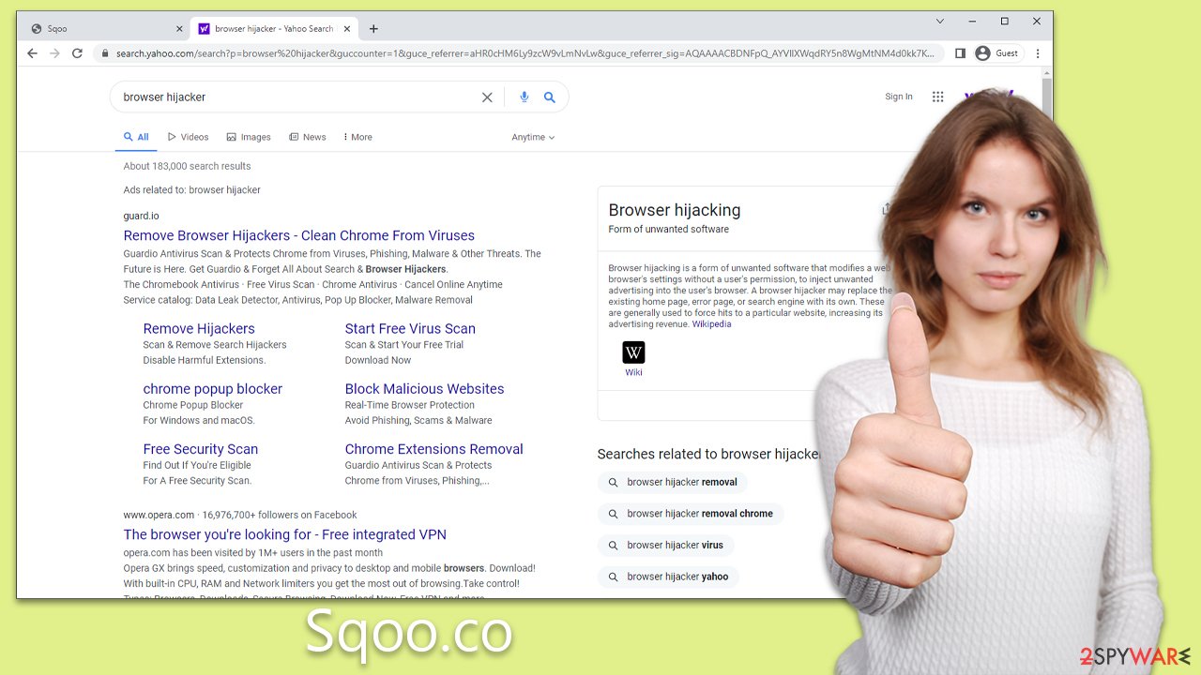Click the Browser hijacking panel title
Viewport: 1201px width, 675px height.
(674, 210)
